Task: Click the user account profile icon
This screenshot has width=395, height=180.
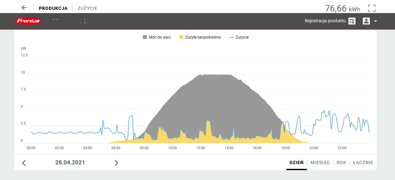Action: click(x=366, y=21)
